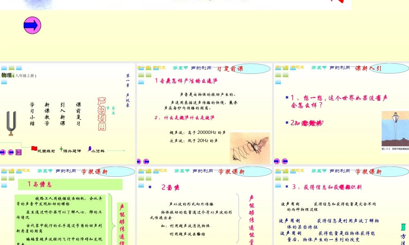Click the question 2、什么是超声什么是次声
This screenshot has height=245, width=409.
tap(184, 118)
